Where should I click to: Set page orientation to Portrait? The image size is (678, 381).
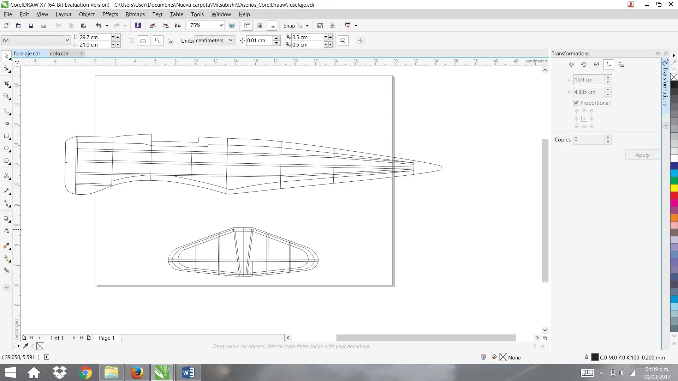pos(131,41)
